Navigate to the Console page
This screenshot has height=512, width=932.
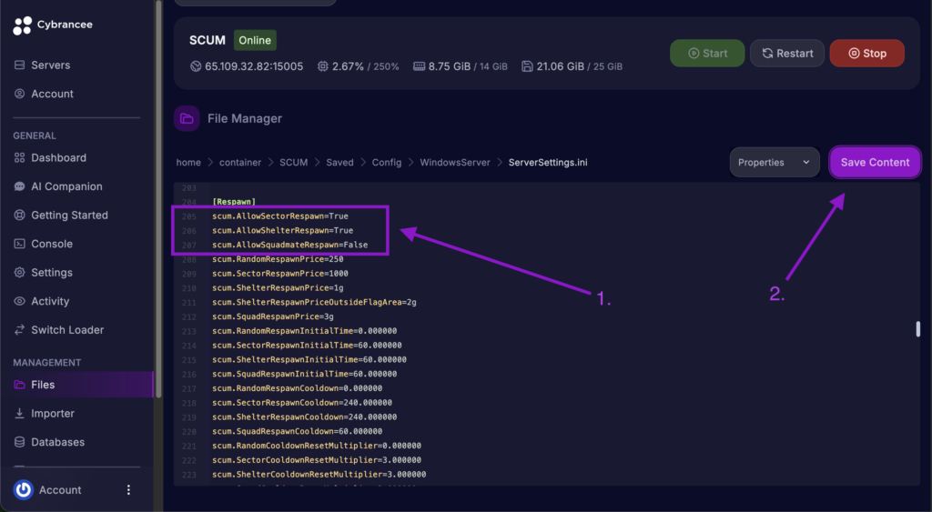click(52, 244)
